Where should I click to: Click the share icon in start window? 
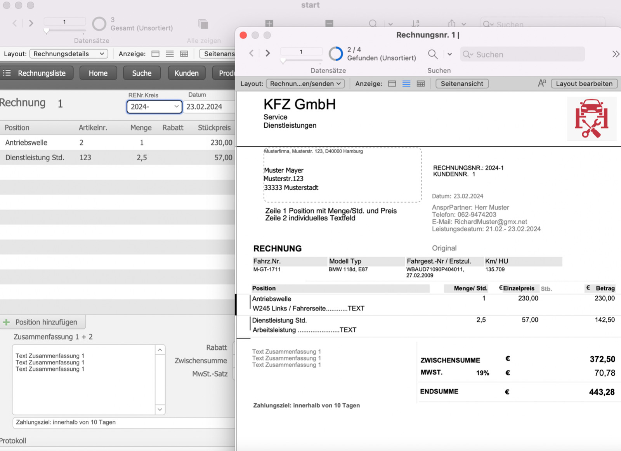coord(452,23)
